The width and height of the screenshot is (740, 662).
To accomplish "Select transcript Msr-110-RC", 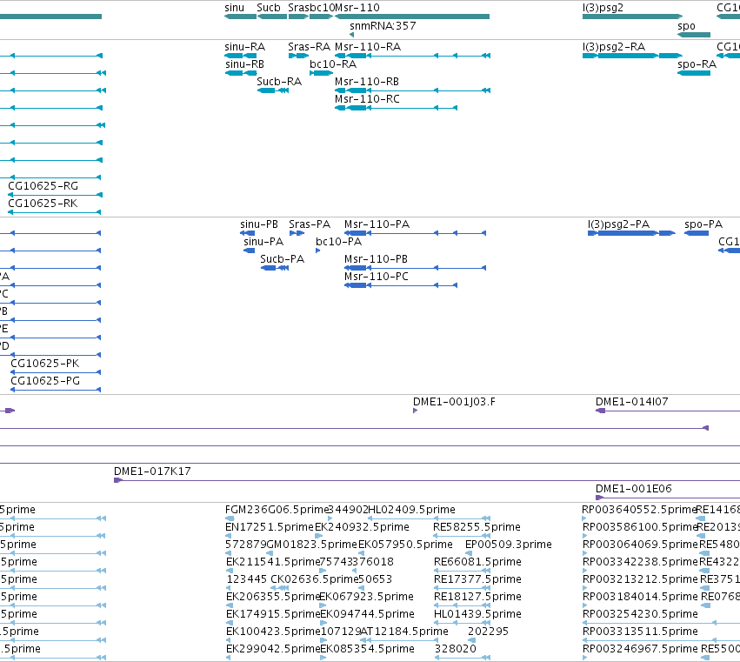I will coord(396,108).
